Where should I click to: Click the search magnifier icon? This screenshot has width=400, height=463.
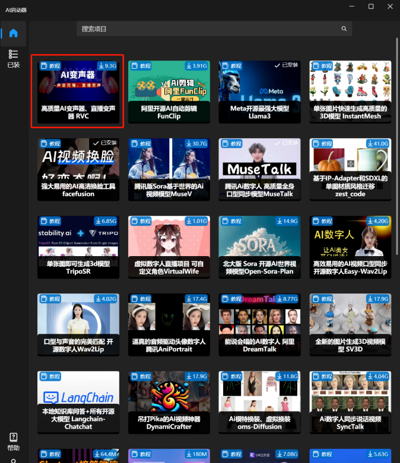(344, 28)
